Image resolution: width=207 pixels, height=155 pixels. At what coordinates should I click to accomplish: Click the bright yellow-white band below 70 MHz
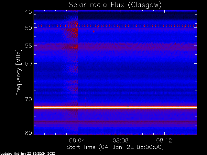pos(115,108)
